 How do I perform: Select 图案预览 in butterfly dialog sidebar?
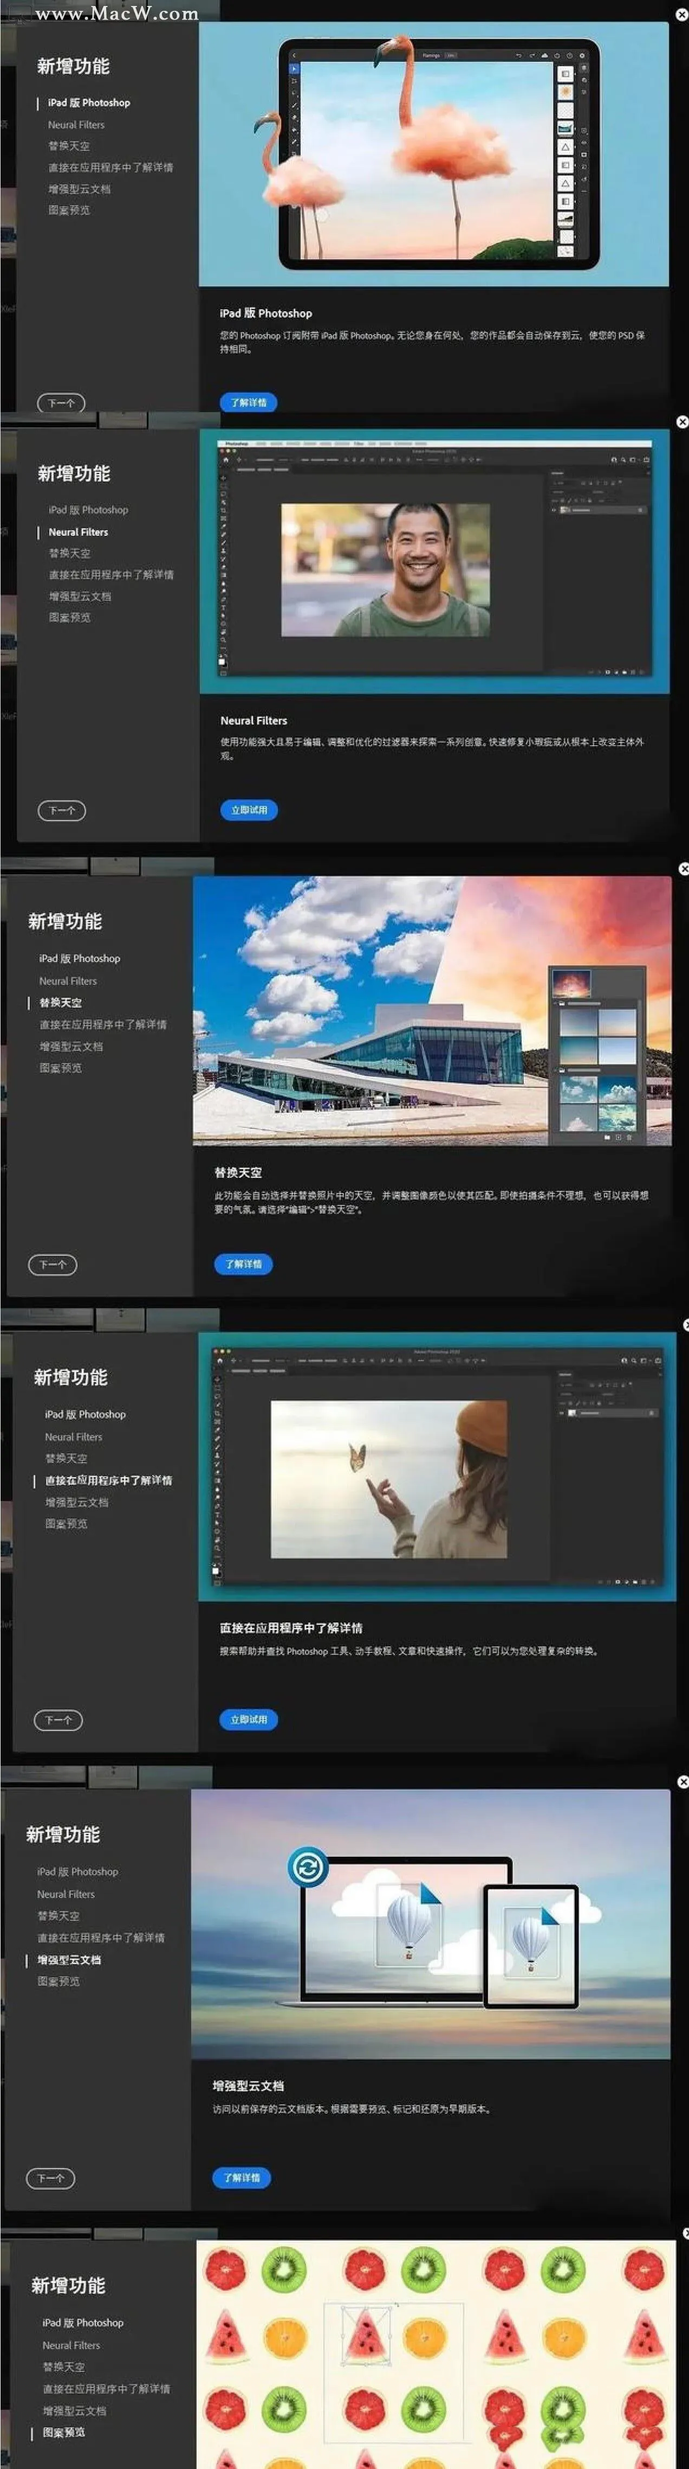66,1524
